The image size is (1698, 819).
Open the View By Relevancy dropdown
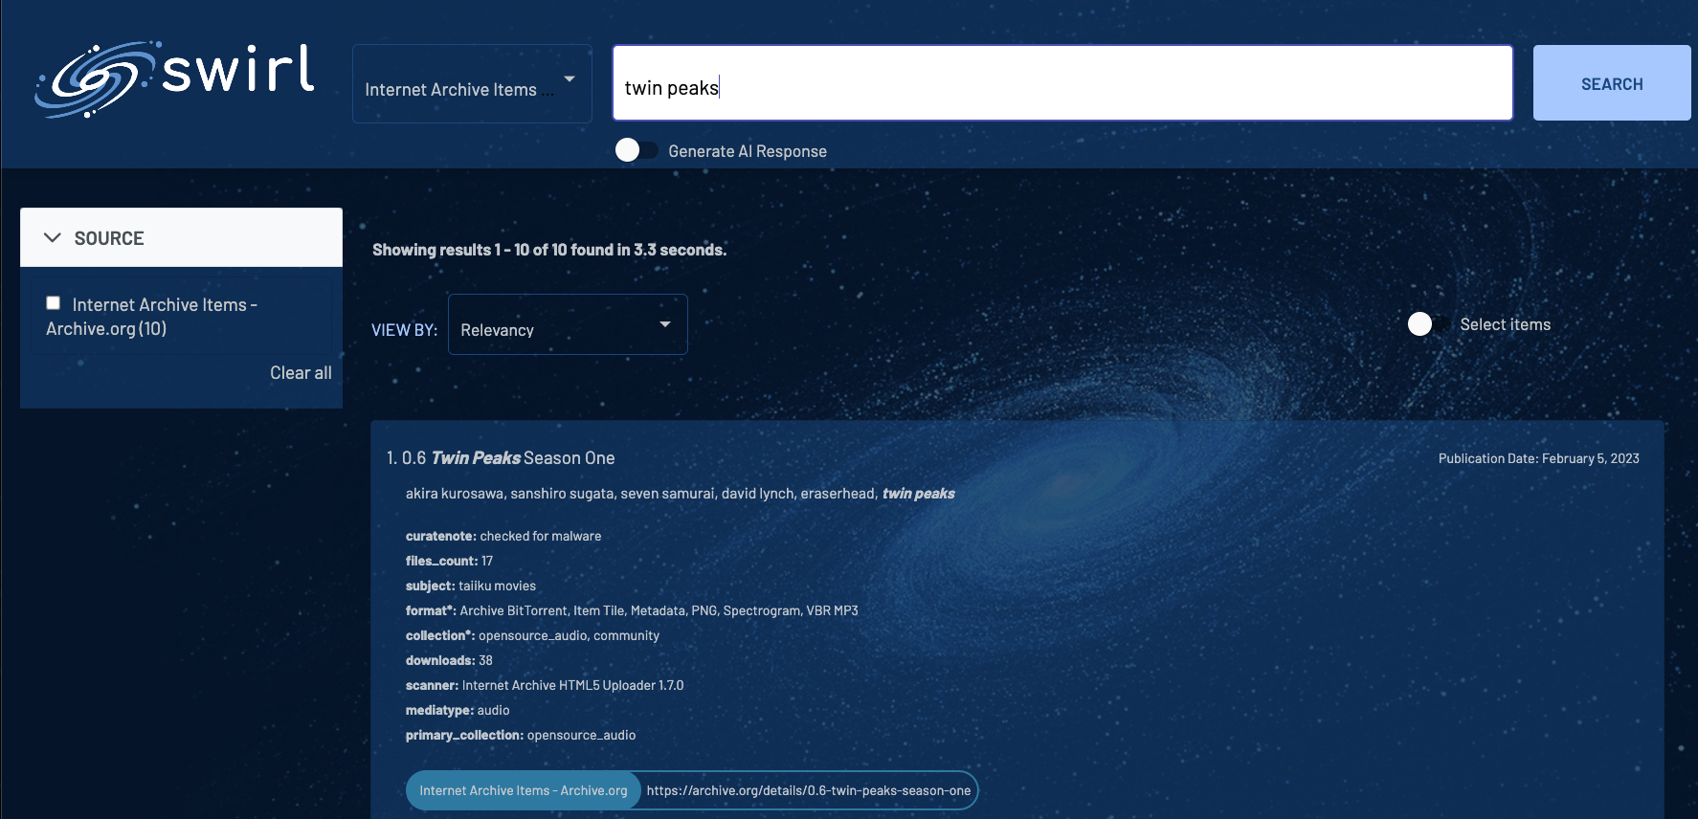pos(568,324)
